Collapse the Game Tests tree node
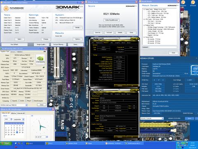The image size is (198, 149). click(x=144, y=10)
